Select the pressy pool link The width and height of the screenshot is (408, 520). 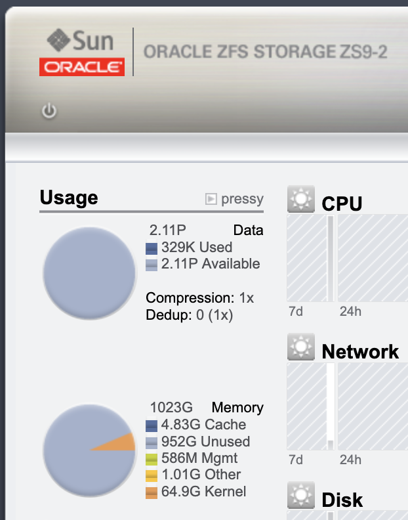(242, 199)
